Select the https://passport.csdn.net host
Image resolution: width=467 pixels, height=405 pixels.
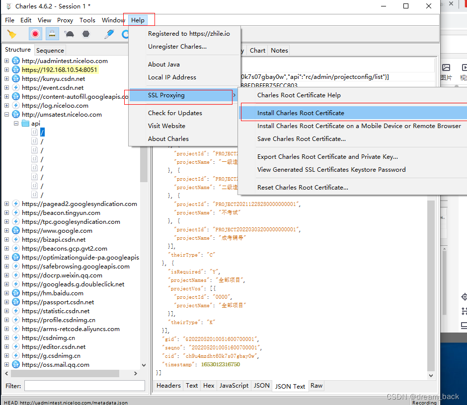click(x=58, y=302)
